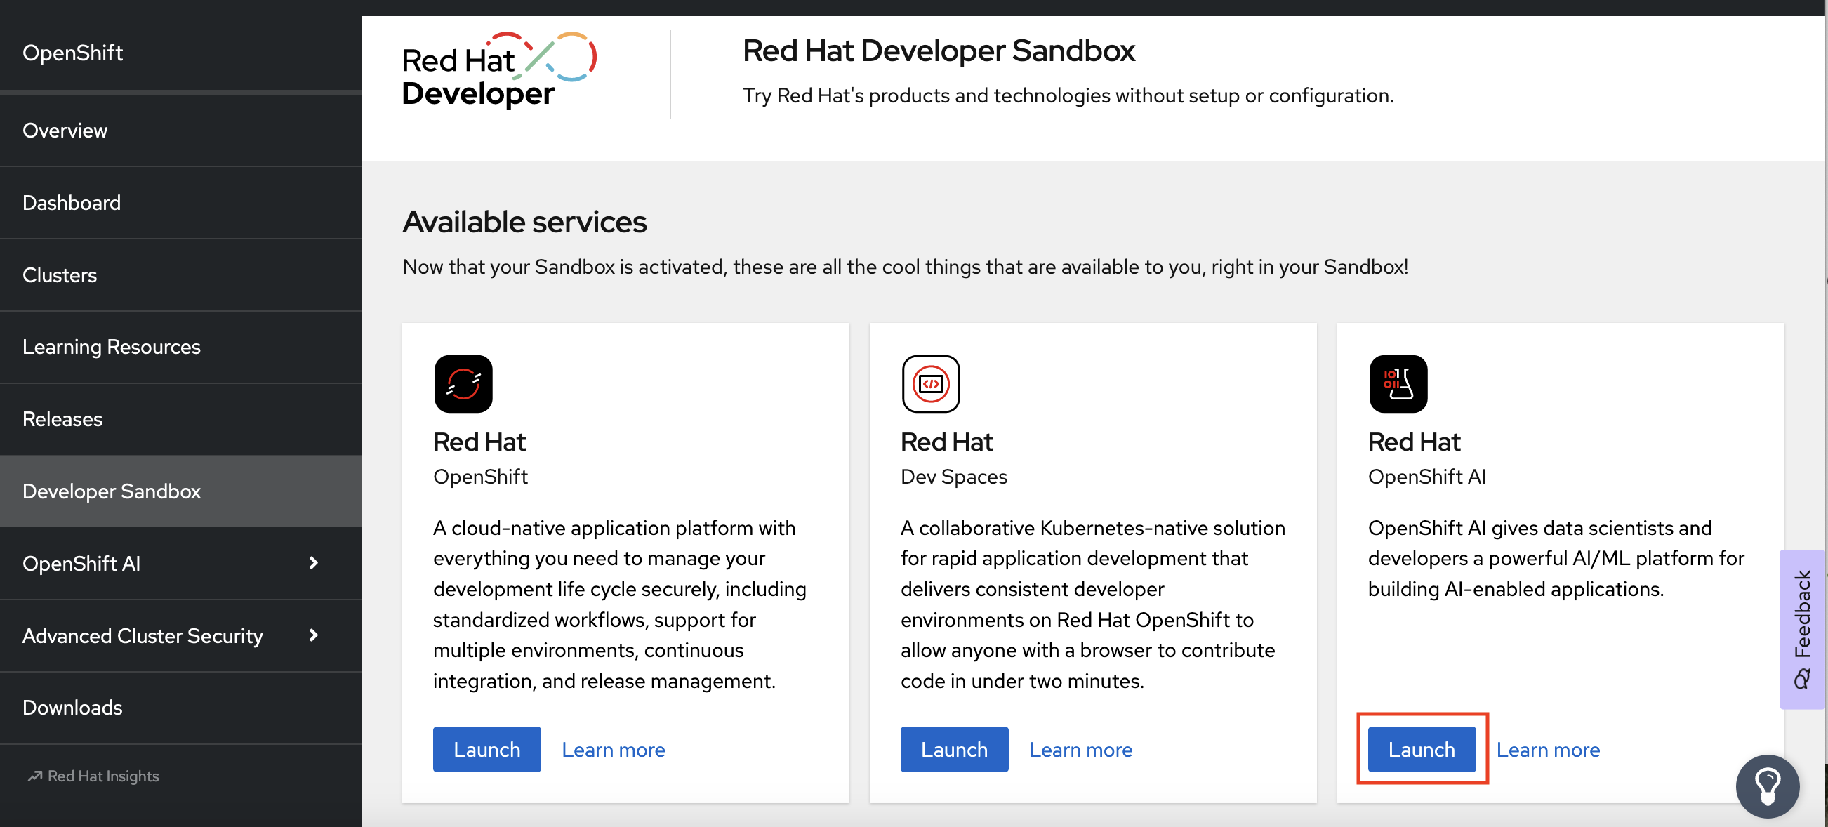This screenshot has width=1828, height=827.
Task: Click the Red Hat Developer logo
Action: [500, 70]
